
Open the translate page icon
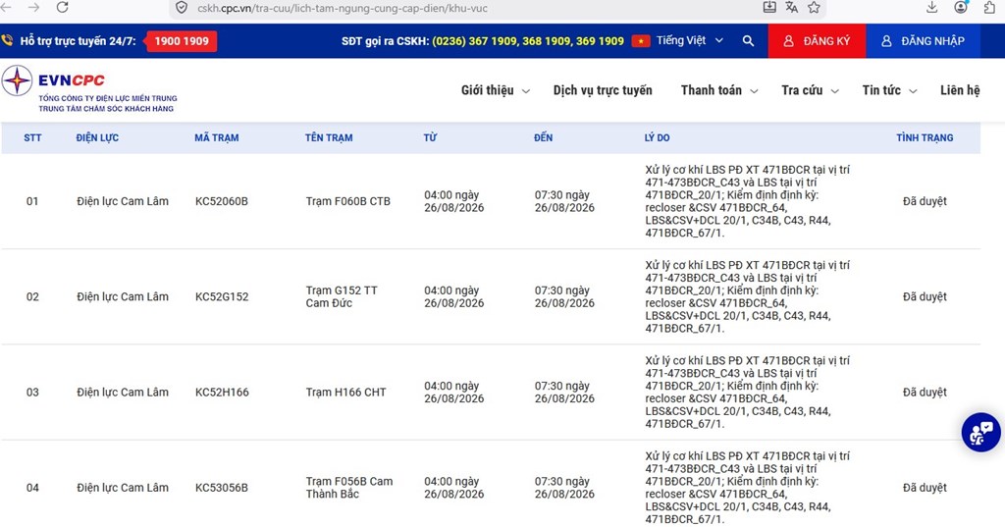pyautogui.click(x=792, y=7)
